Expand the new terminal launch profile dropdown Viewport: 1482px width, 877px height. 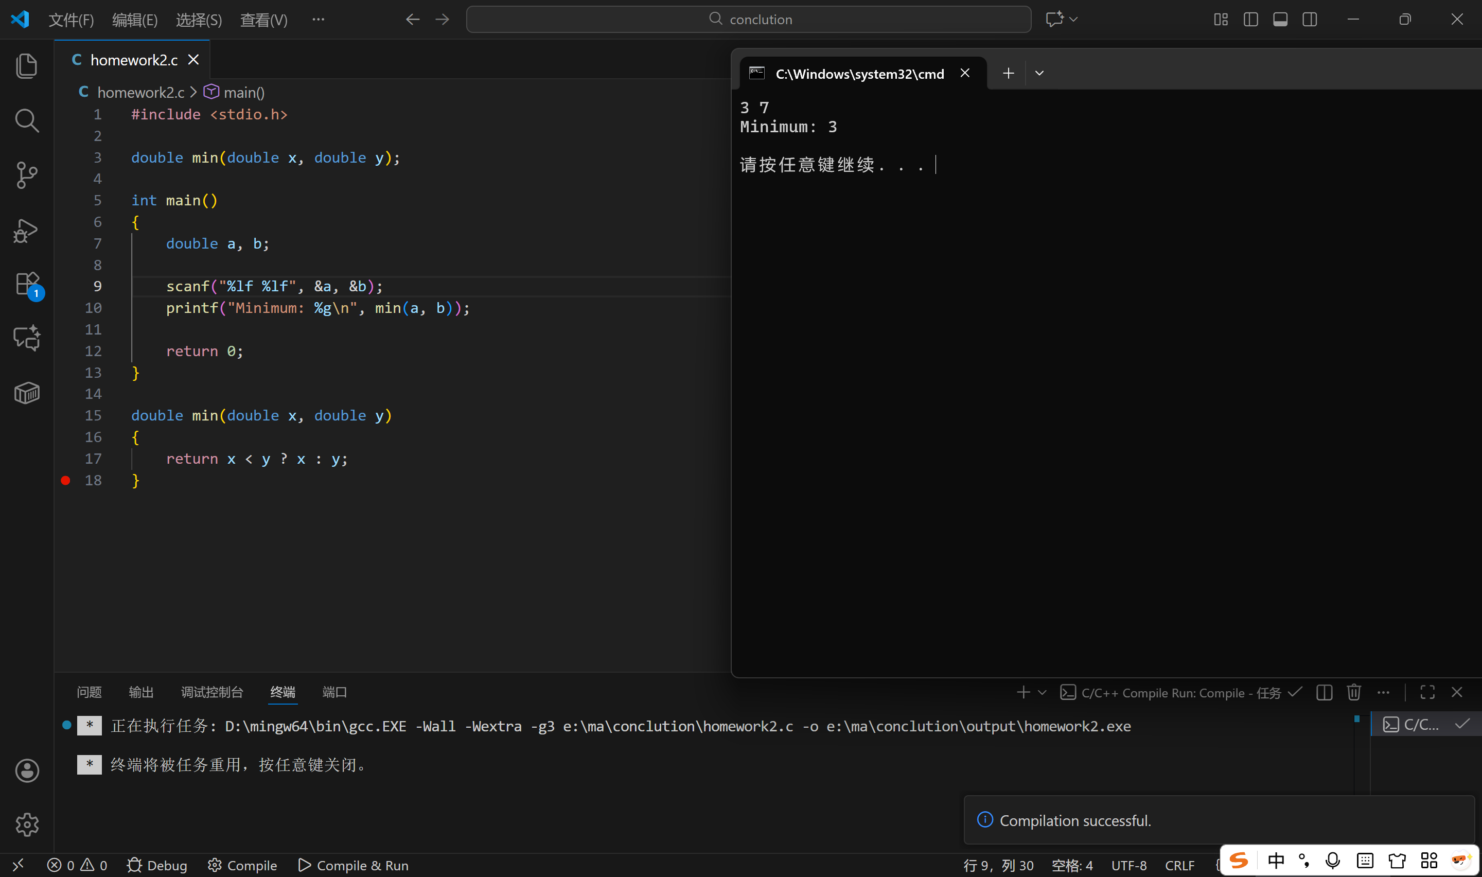coord(1042,692)
